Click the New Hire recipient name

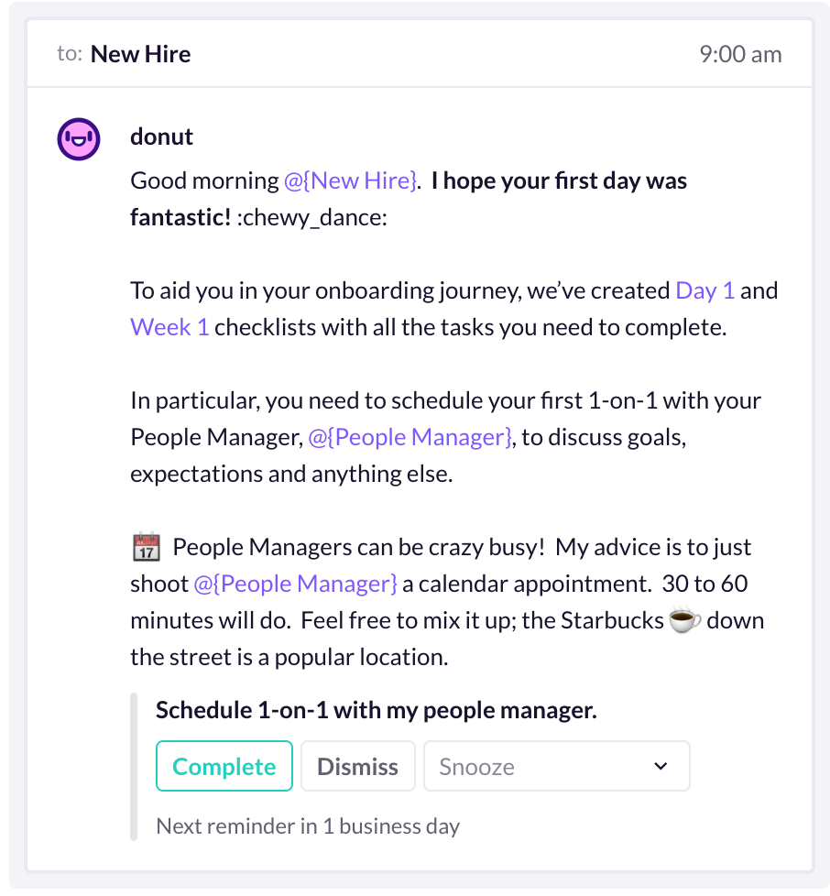(x=140, y=54)
